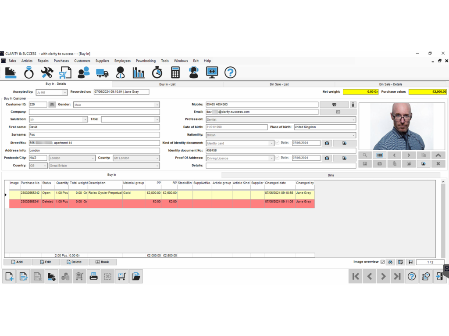Open the Customers menu
This screenshot has height=336, width=449.
click(82, 61)
